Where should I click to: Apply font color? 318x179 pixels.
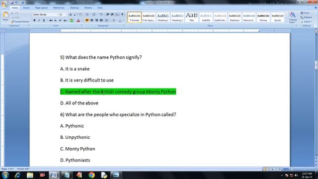coord(79,20)
